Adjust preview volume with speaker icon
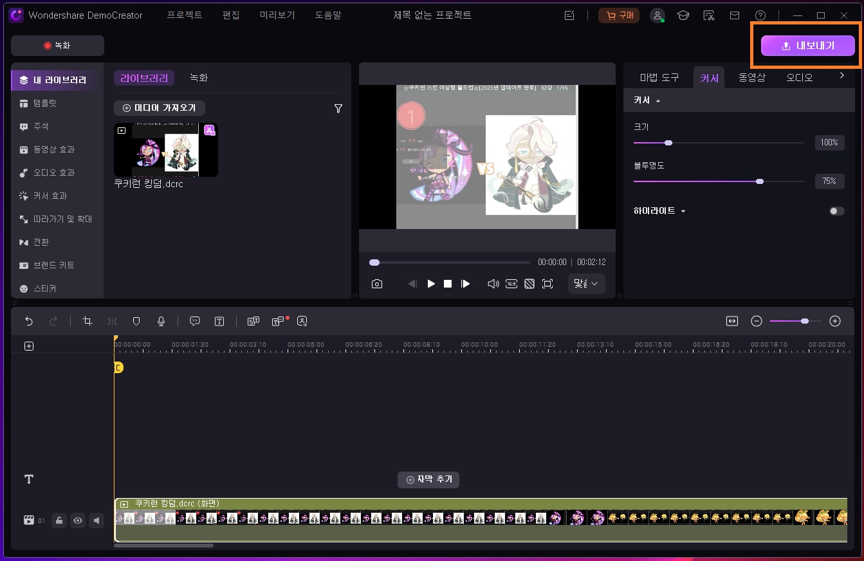 coord(493,284)
